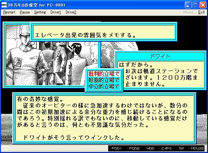Expand the Drive1 menu
This screenshot has height=153, width=208.
click(x=56, y=12)
